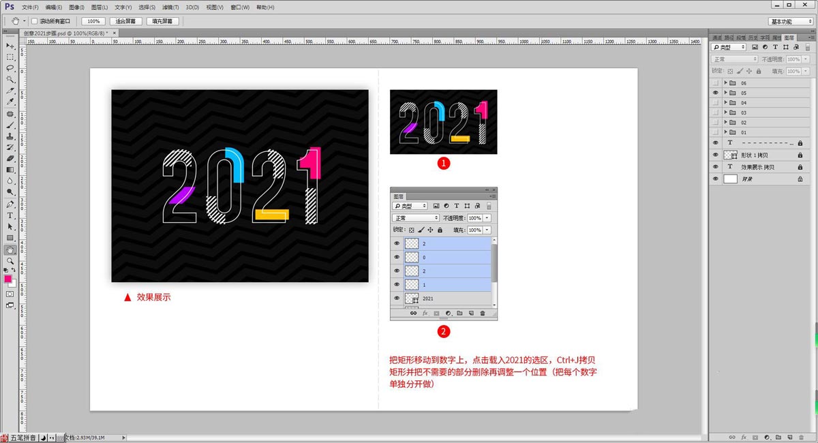This screenshot has width=818, height=443.
Task: Enable 滚动所有窗口 checkbox
Action: pos(35,21)
